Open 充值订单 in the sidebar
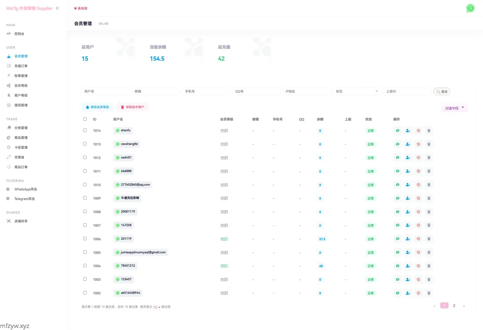This screenshot has width=483, height=330. point(21,66)
